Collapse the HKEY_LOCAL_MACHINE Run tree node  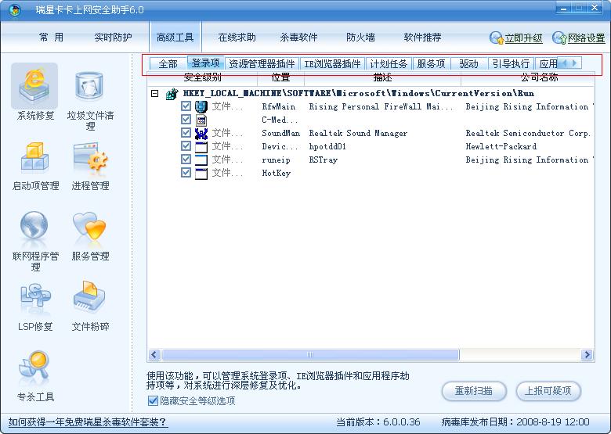[x=155, y=93]
